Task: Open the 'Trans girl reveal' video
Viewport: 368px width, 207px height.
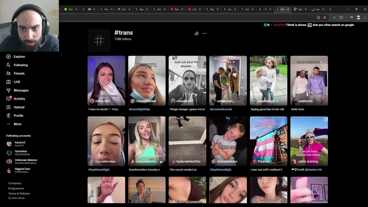Action: [x=187, y=190]
